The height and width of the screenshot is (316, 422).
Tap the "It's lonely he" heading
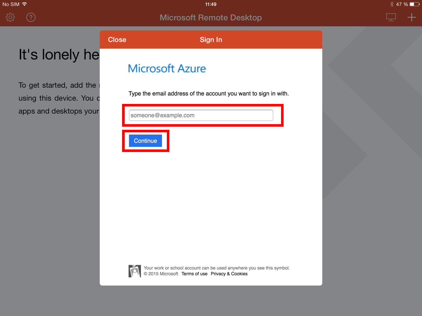pyautogui.click(x=59, y=54)
